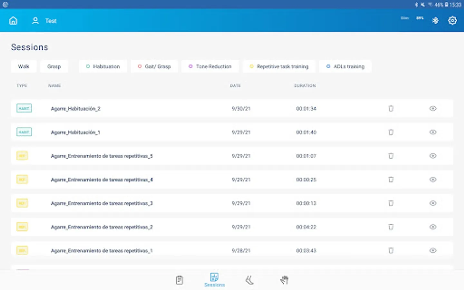
Task: Filter sessions by ADLs training
Action: [x=345, y=66]
